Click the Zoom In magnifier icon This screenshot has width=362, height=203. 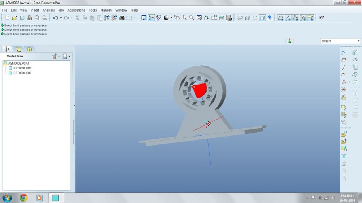click(x=184, y=18)
